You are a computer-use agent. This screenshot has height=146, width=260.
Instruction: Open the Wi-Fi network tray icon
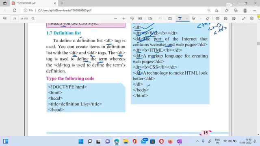(x=225, y=141)
